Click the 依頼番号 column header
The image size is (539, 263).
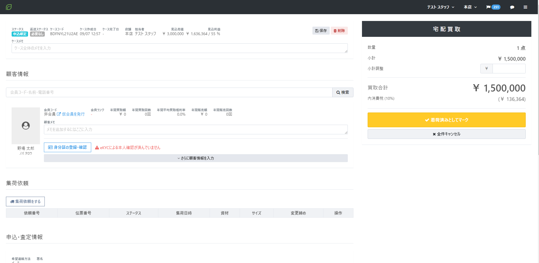(32, 213)
